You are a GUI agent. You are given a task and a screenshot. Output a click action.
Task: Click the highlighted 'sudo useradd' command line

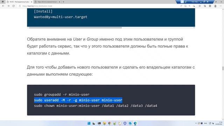coord(78,100)
